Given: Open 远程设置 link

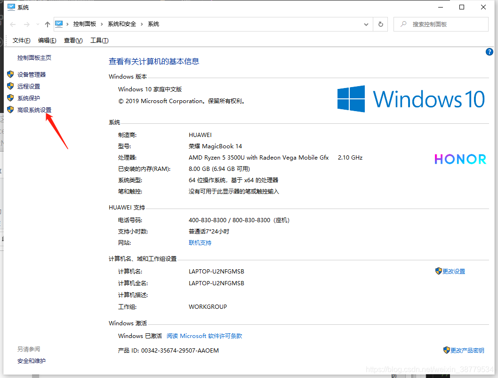Looking at the screenshot, I should point(29,87).
